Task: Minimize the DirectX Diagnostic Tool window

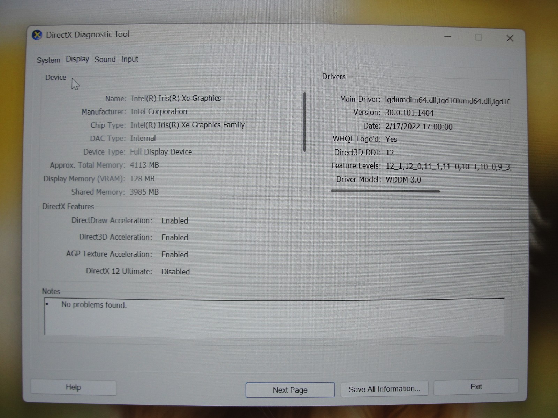Action: [448, 36]
